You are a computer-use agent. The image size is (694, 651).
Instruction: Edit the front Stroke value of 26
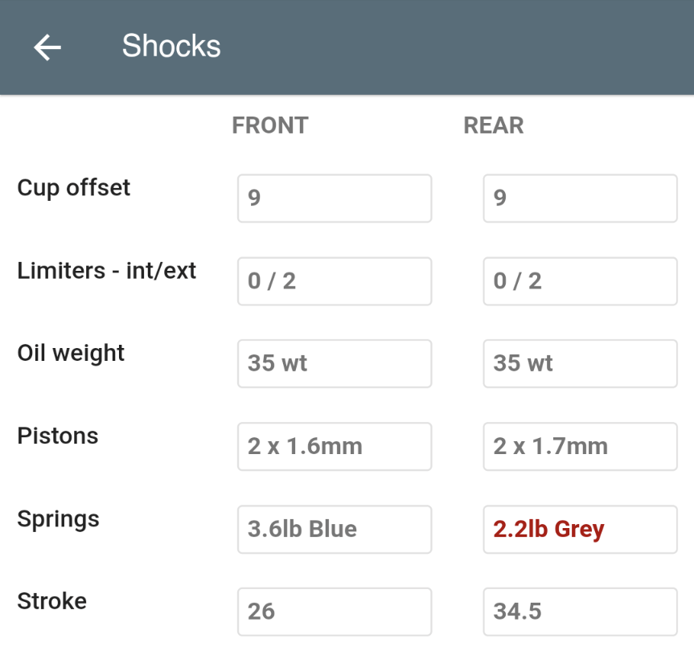point(334,611)
